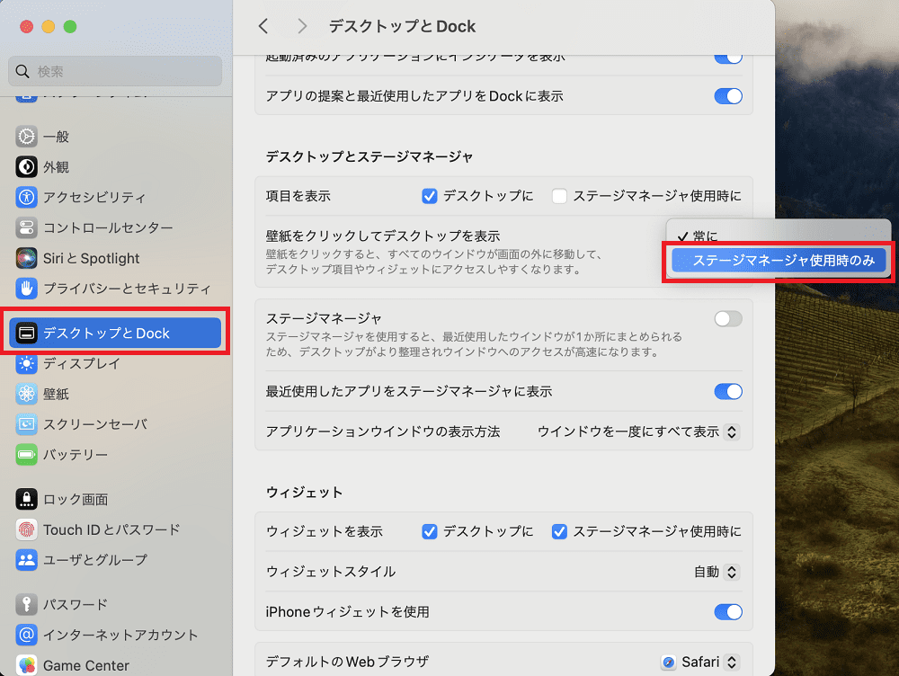Open バッテリー settings pane
Image resolution: width=899 pixels, height=676 pixels.
[x=115, y=455]
